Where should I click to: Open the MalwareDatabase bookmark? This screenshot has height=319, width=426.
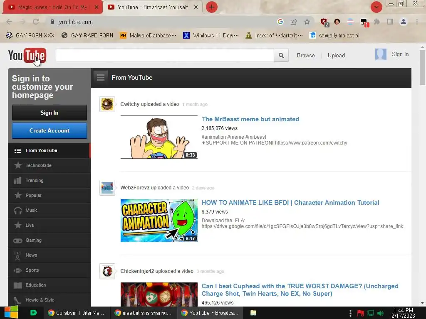click(148, 36)
